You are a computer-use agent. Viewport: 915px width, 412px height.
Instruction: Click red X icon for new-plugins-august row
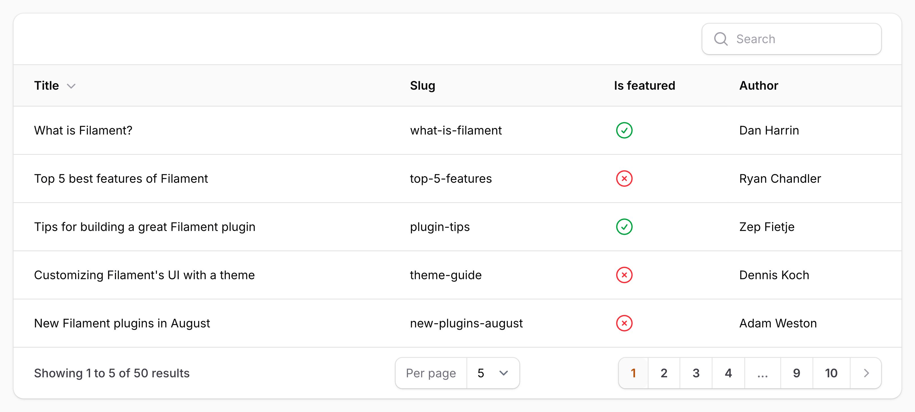624,323
